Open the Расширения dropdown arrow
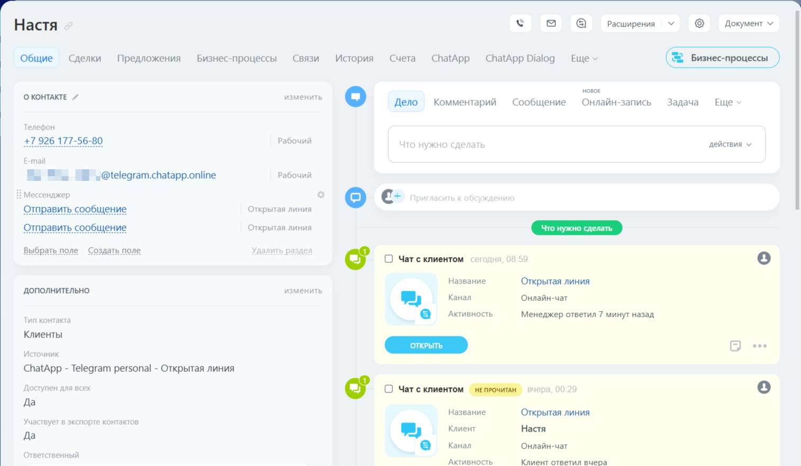The height and width of the screenshot is (466, 801). click(671, 23)
